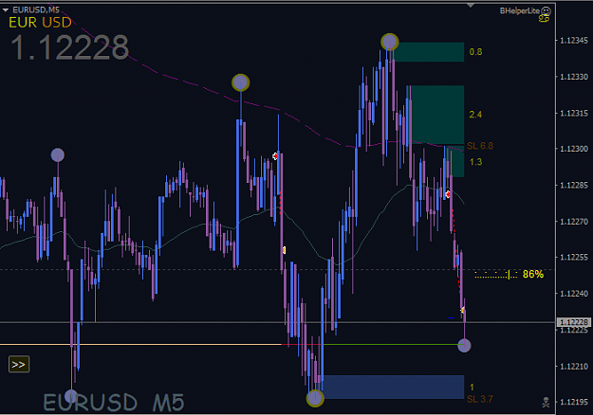This screenshot has height=415, width=593.
Task: Select the large green zone labeled 2.4
Action: 437,115
